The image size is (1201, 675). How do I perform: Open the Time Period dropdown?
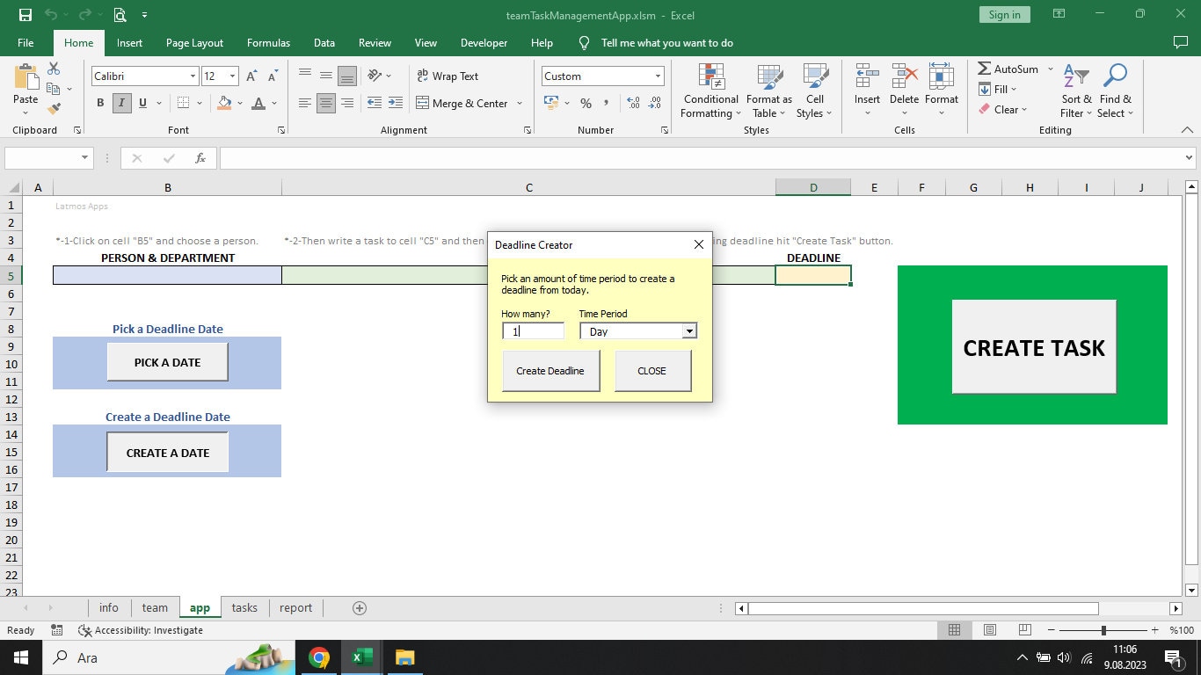click(x=690, y=331)
